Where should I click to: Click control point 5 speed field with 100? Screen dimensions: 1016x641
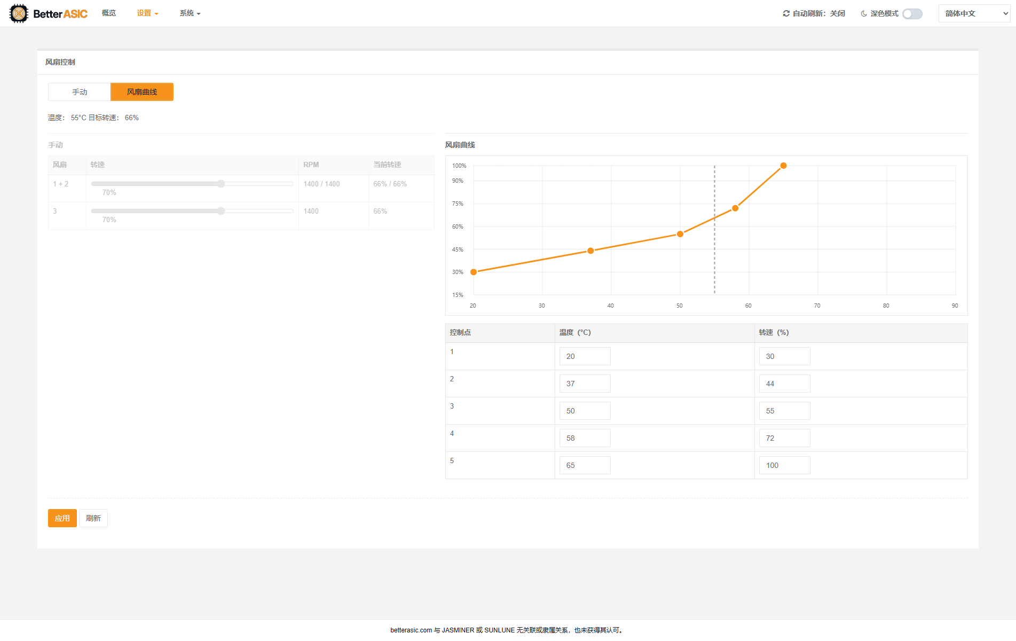pyautogui.click(x=784, y=465)
